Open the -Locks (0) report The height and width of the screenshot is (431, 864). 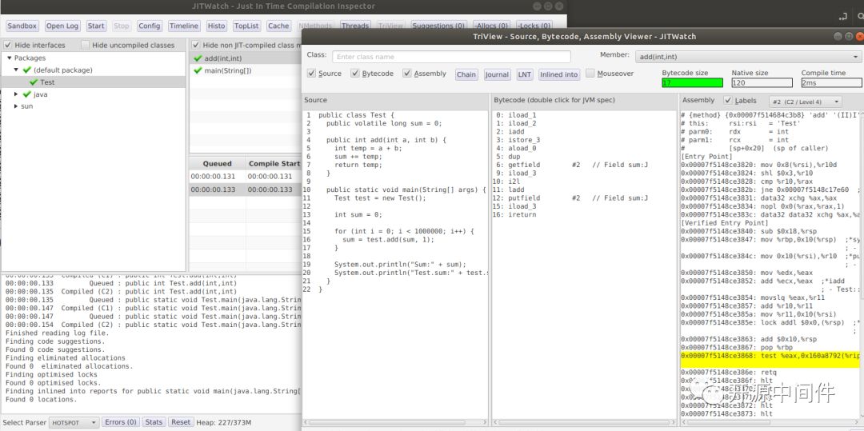coord(534,26)
